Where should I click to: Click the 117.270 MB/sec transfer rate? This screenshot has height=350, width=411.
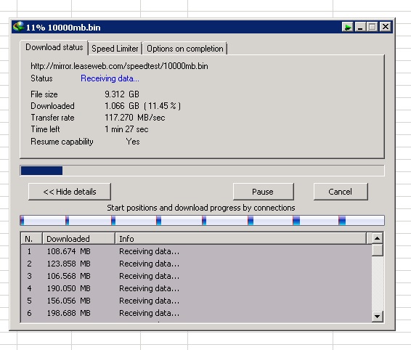pyautogui.click(x=135, y=118)
